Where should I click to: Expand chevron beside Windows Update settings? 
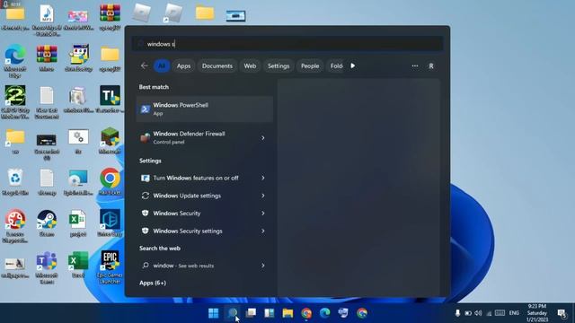pos(263,196)
